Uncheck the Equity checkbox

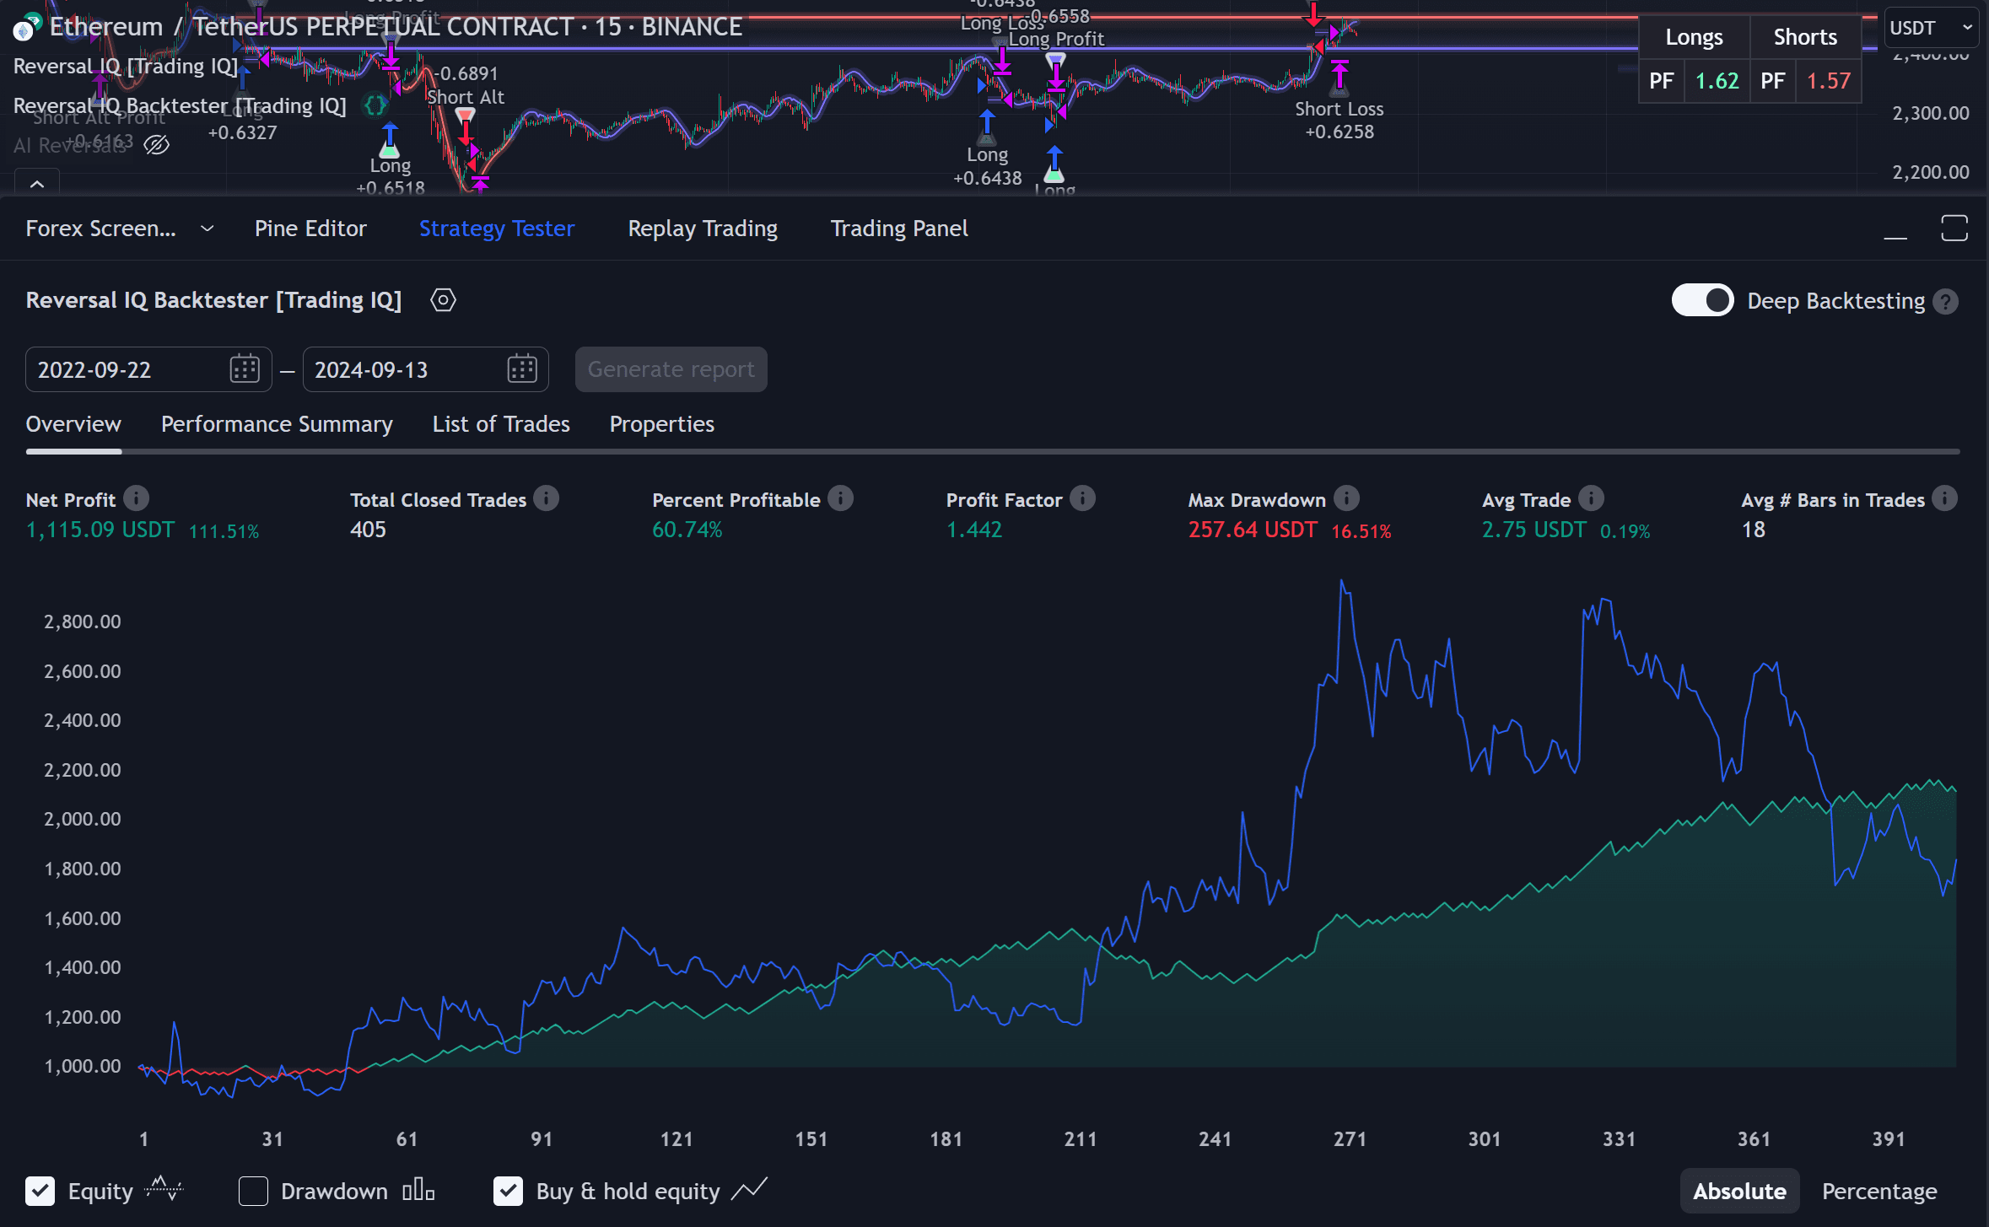40,1191
